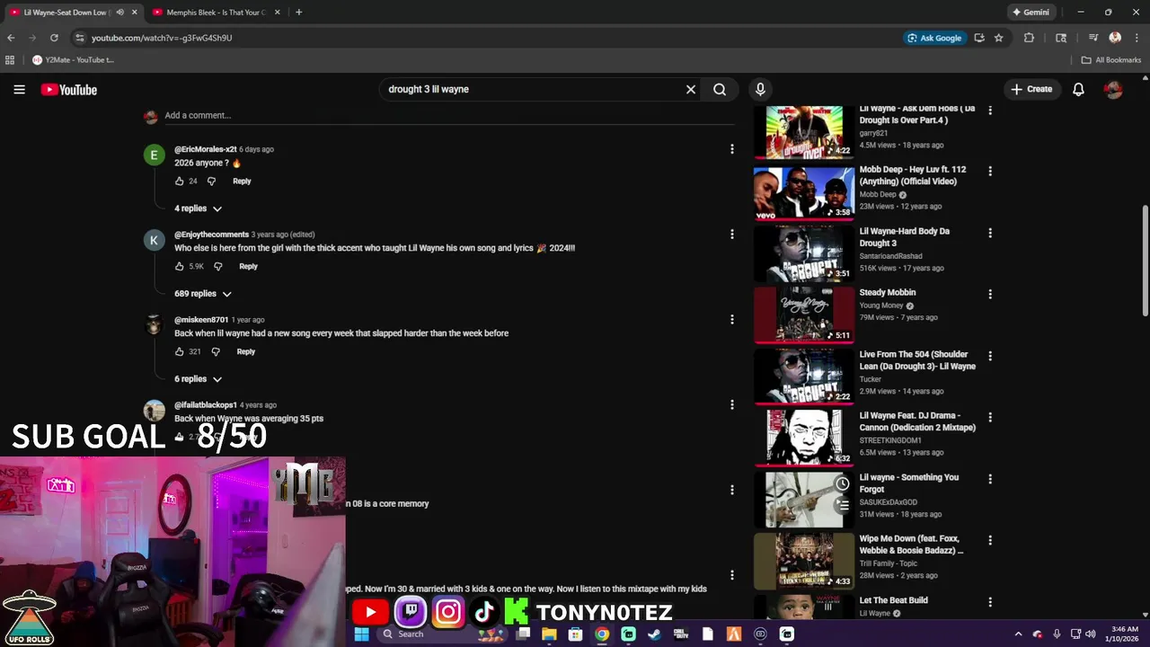Open the Windows Start menu

click(x=361, y=634)
